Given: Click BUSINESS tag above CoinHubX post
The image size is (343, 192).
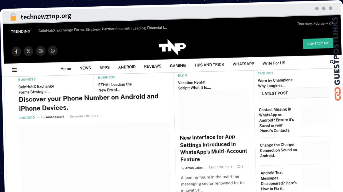Looking at the screenshot, I should click(27, 80).
